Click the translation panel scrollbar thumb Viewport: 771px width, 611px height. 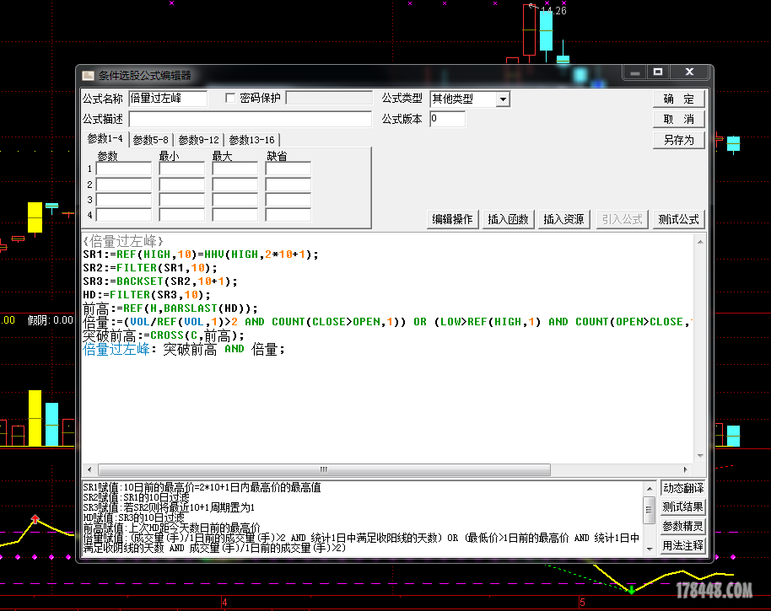[650, 510]
